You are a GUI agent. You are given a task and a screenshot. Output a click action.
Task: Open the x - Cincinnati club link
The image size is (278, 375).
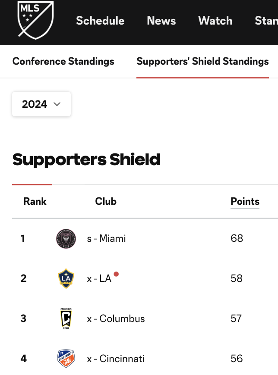(x=116, y=359)
